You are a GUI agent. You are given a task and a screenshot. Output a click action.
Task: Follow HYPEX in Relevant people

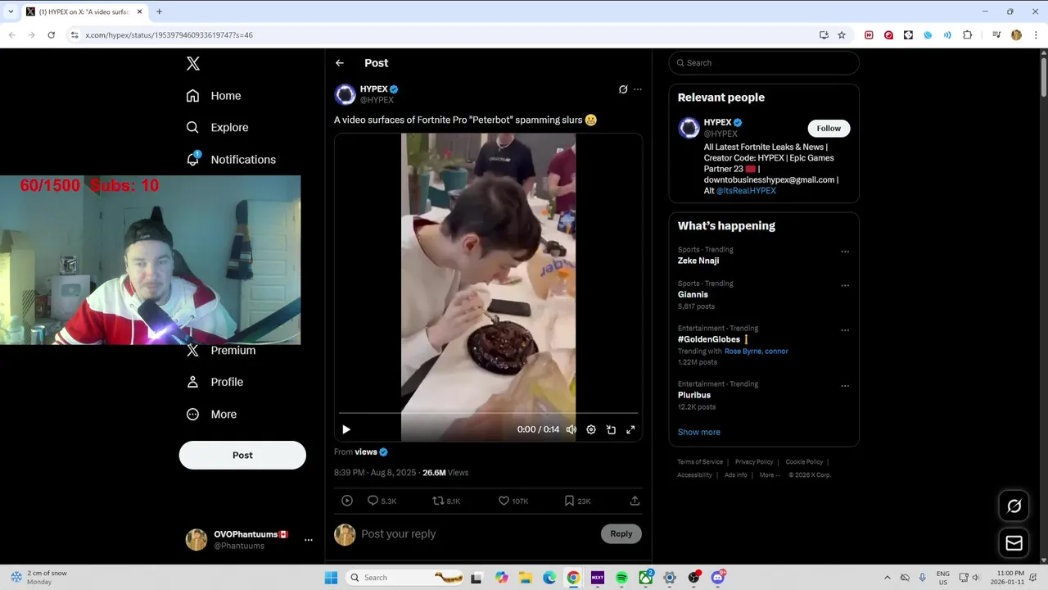point(829,129)
